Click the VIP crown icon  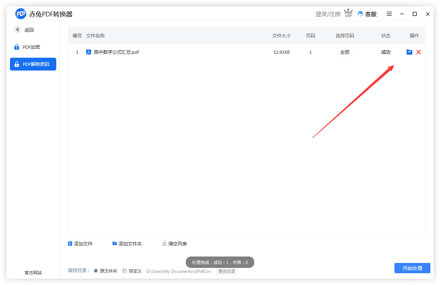(348, 14)
